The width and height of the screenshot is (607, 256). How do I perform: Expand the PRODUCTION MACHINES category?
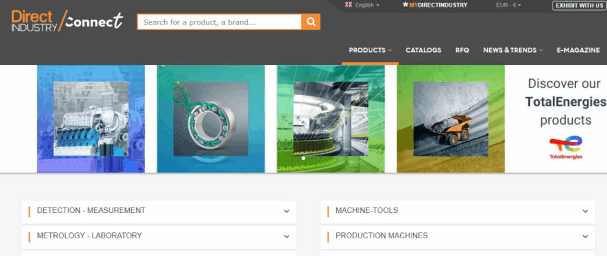click(x=458, y=236)
